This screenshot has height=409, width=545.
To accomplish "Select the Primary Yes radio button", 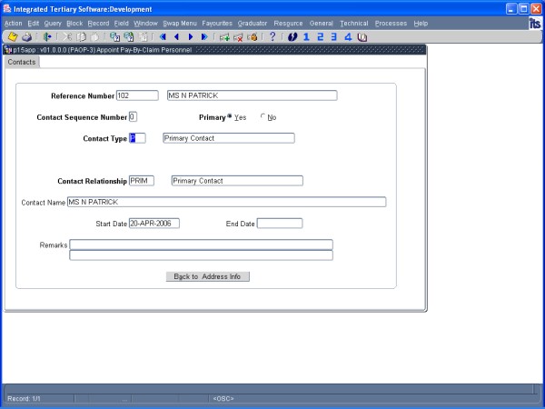I will tap(230, 116).
